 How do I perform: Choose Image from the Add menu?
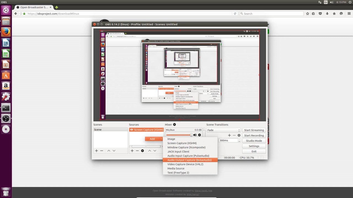190,139
